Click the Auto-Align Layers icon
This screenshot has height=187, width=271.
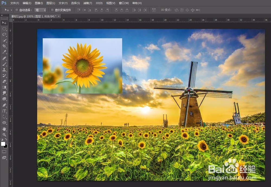(x=154, y=10)
